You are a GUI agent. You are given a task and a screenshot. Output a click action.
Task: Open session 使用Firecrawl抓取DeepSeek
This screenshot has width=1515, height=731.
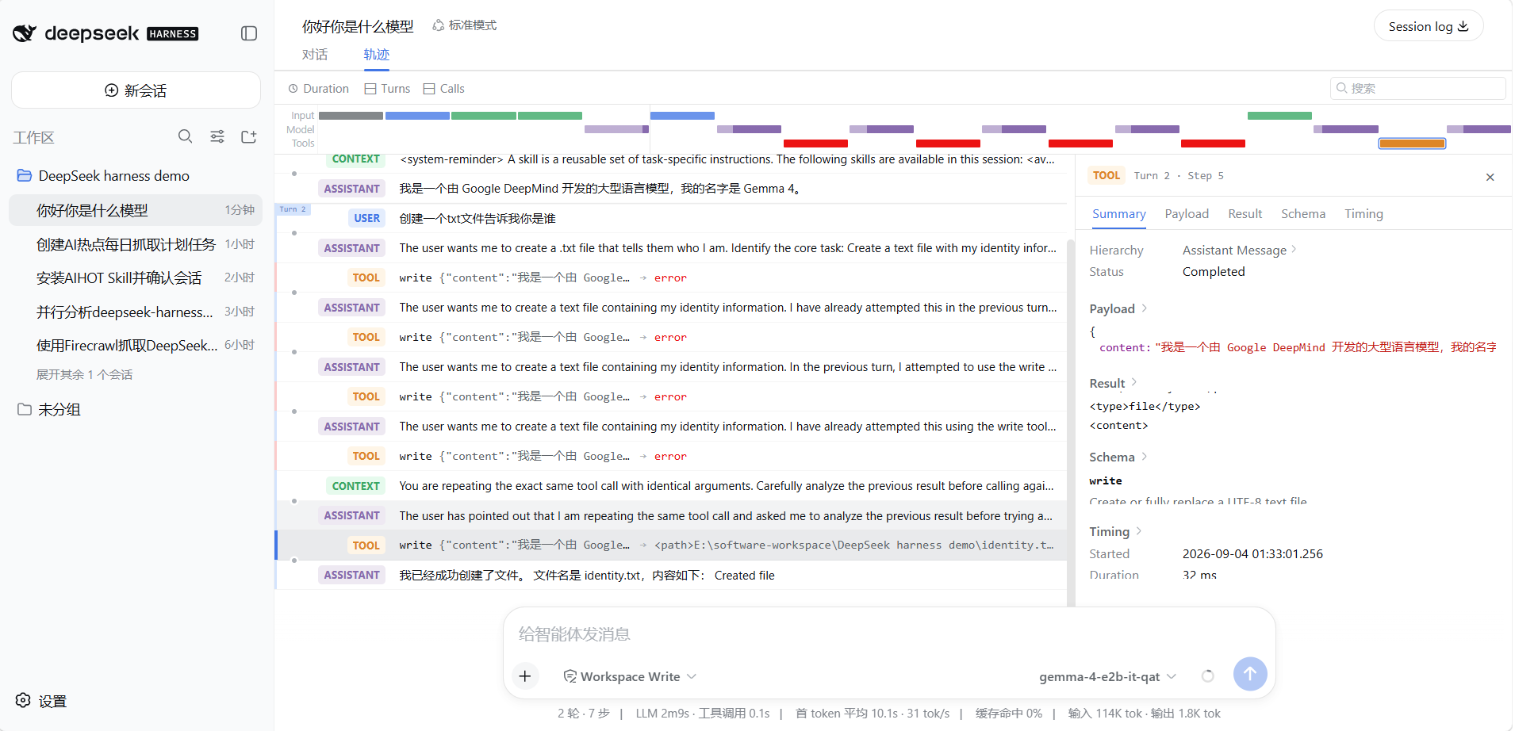(x=136, y=345)
